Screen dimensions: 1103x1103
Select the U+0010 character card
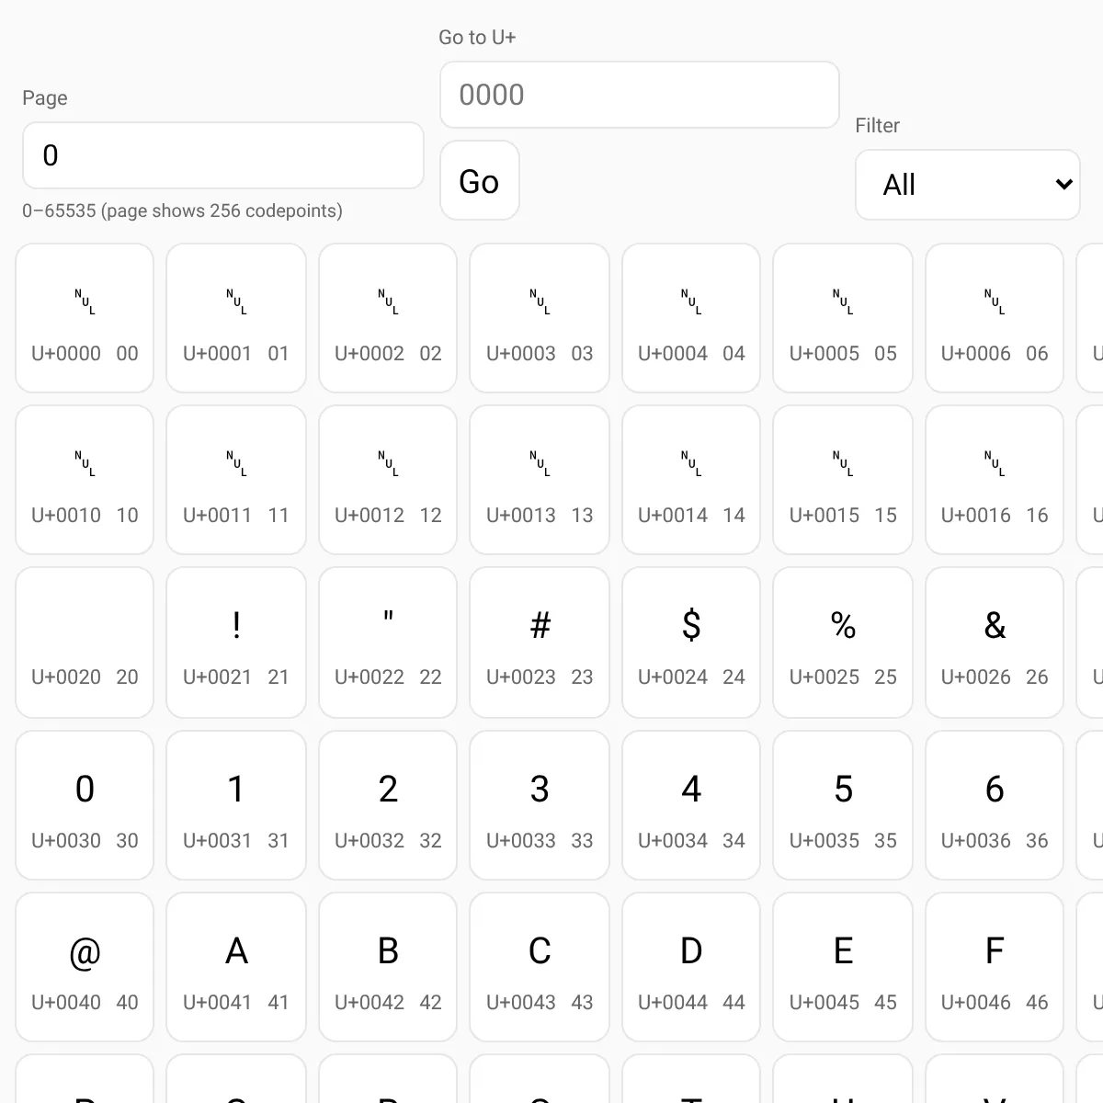coord(85,480)
